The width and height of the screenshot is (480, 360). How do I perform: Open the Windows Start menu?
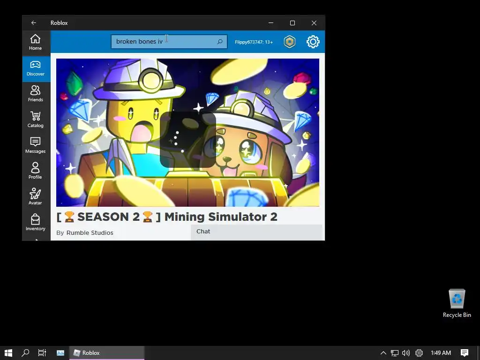[x=8, y=352]
